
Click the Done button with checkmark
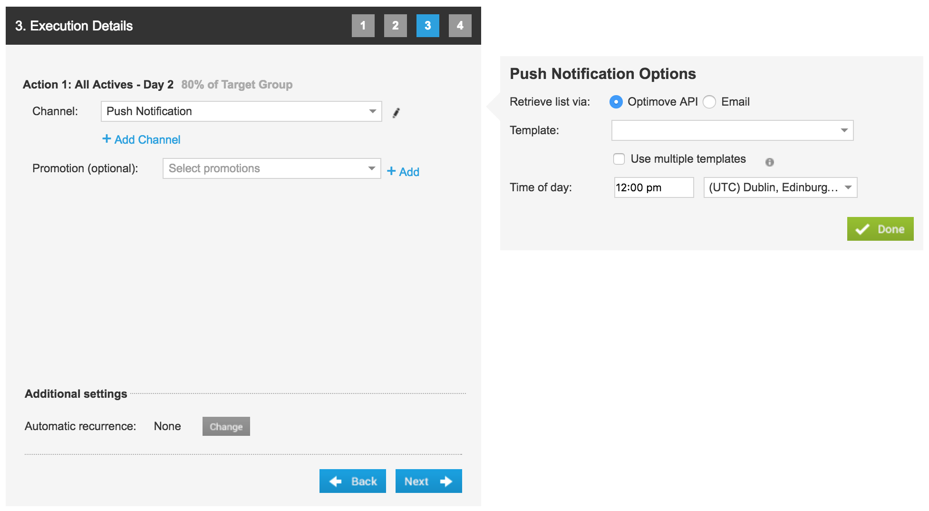(880, 229)
